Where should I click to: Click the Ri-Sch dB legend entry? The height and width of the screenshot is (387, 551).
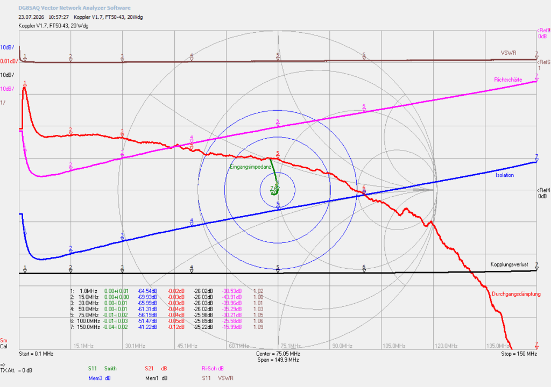tap(213, 368)
